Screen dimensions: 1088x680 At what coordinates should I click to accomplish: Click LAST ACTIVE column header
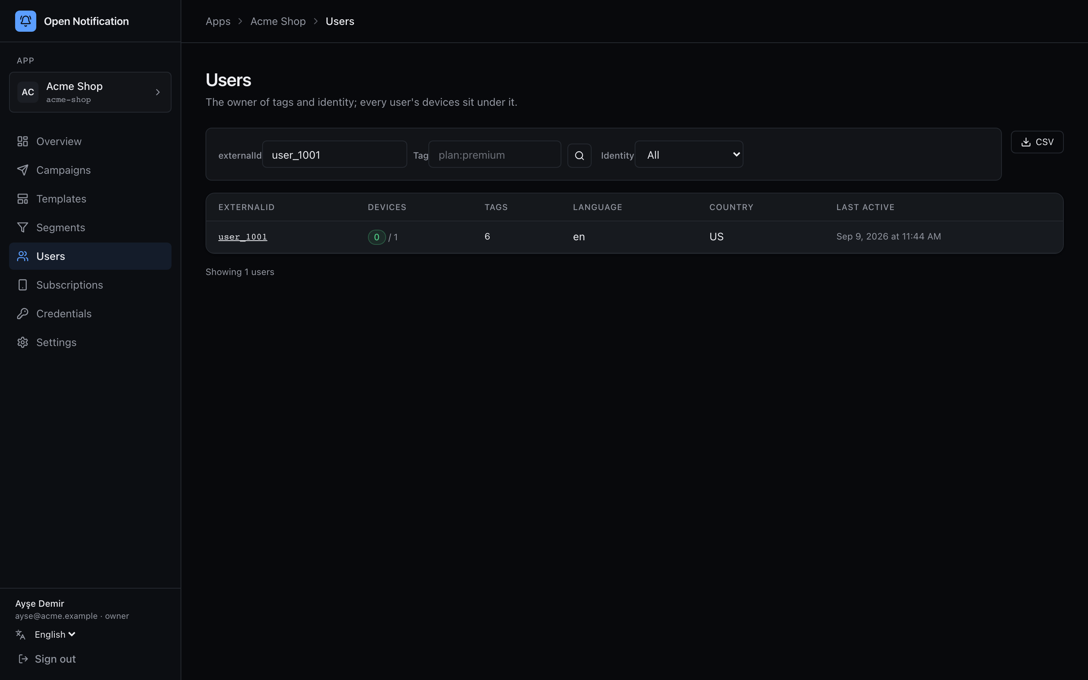click(x=865, y=207)
